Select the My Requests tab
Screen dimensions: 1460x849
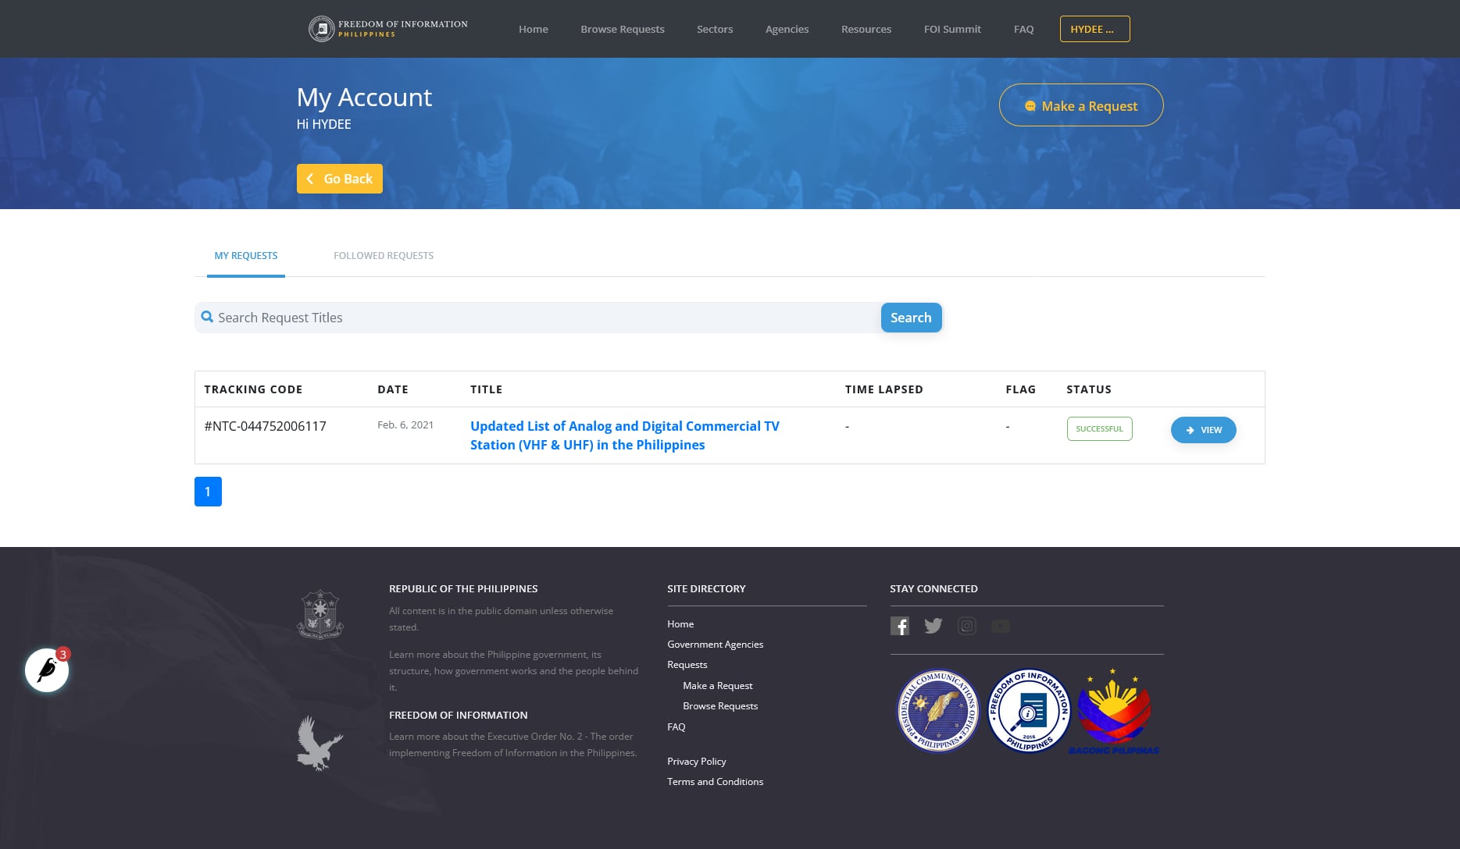[246, 256]
